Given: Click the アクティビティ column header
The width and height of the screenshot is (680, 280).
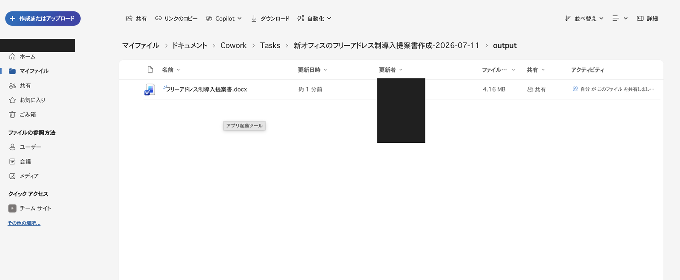Looking at the screenshot, I should pos(587,70).
